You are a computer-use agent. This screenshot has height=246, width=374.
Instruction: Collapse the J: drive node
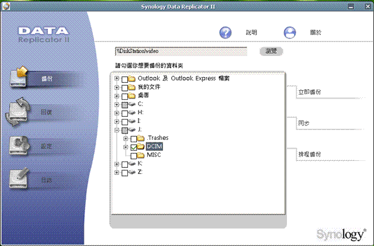tap(117, 130)
